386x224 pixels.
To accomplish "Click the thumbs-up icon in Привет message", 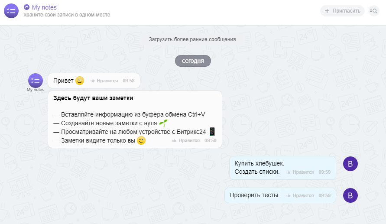I will [93, 81].
